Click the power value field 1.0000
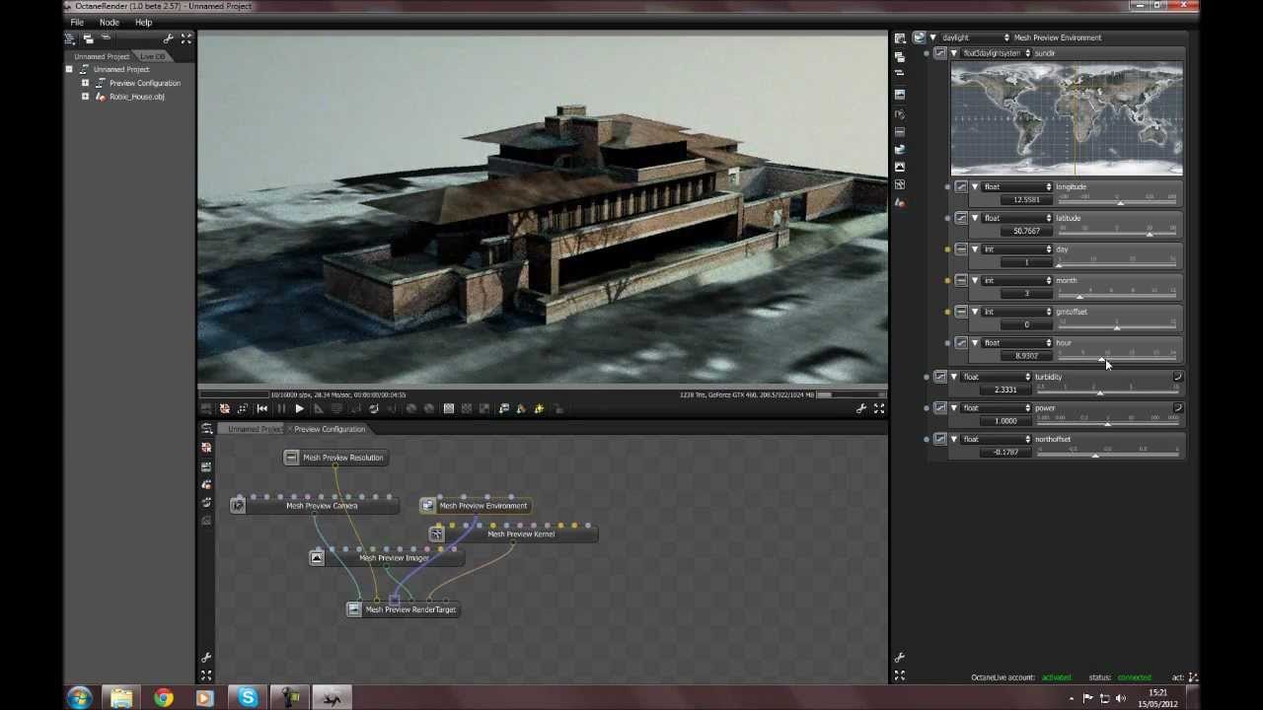This screenshot has height=710, width=1263. point(1005,421)
